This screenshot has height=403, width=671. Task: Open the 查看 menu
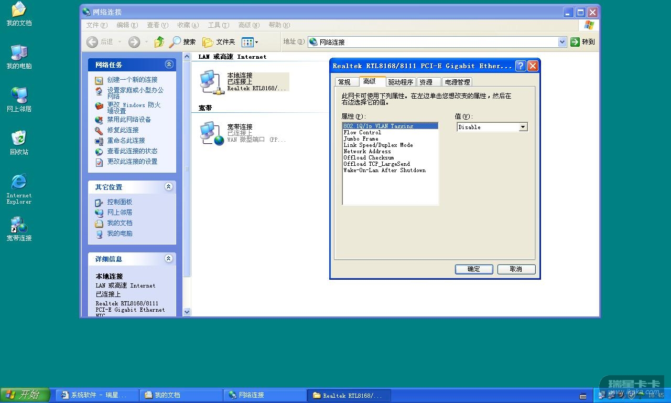pos(157,25)
